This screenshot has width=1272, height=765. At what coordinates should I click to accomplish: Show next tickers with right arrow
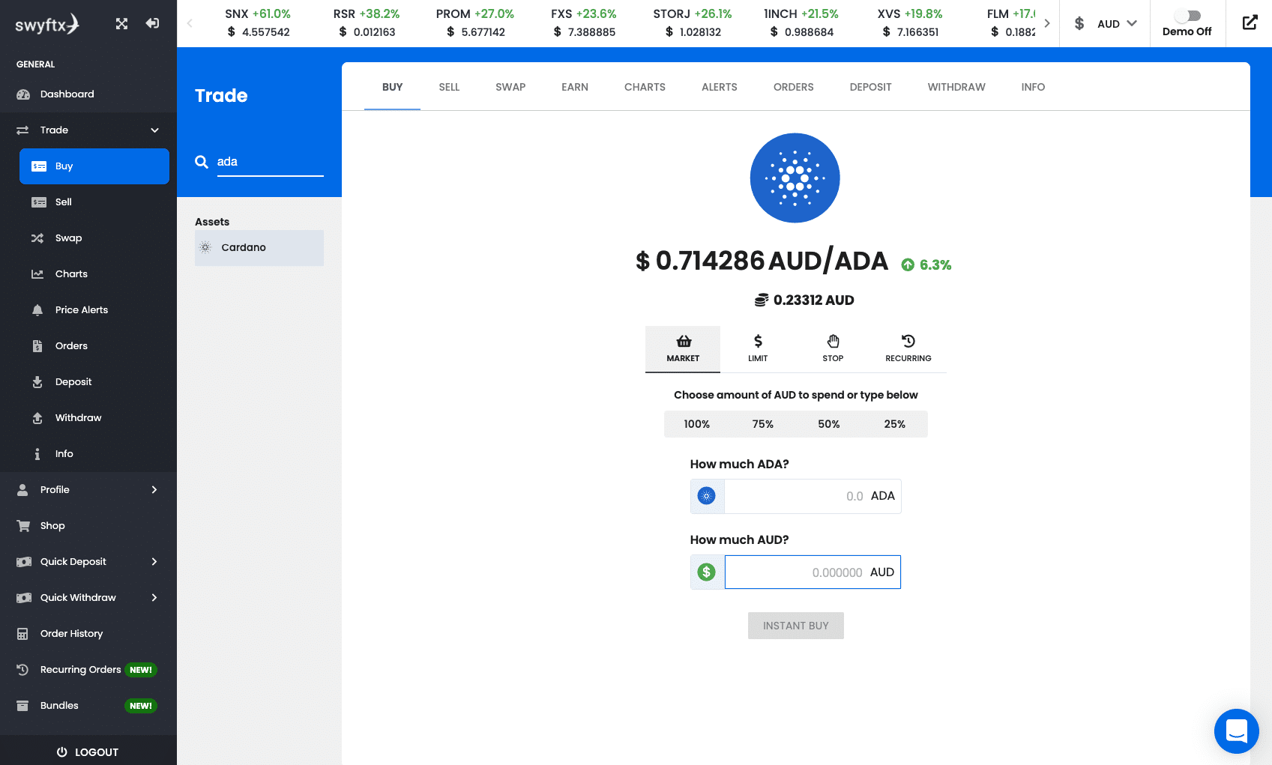click(1047, 23)
